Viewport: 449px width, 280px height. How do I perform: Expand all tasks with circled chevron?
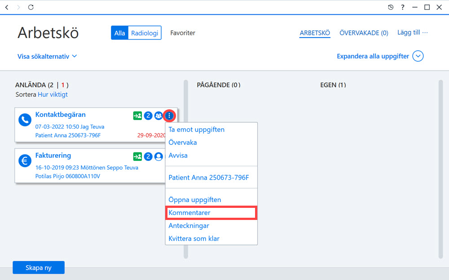pyautogui.click(x=418, y=56)
